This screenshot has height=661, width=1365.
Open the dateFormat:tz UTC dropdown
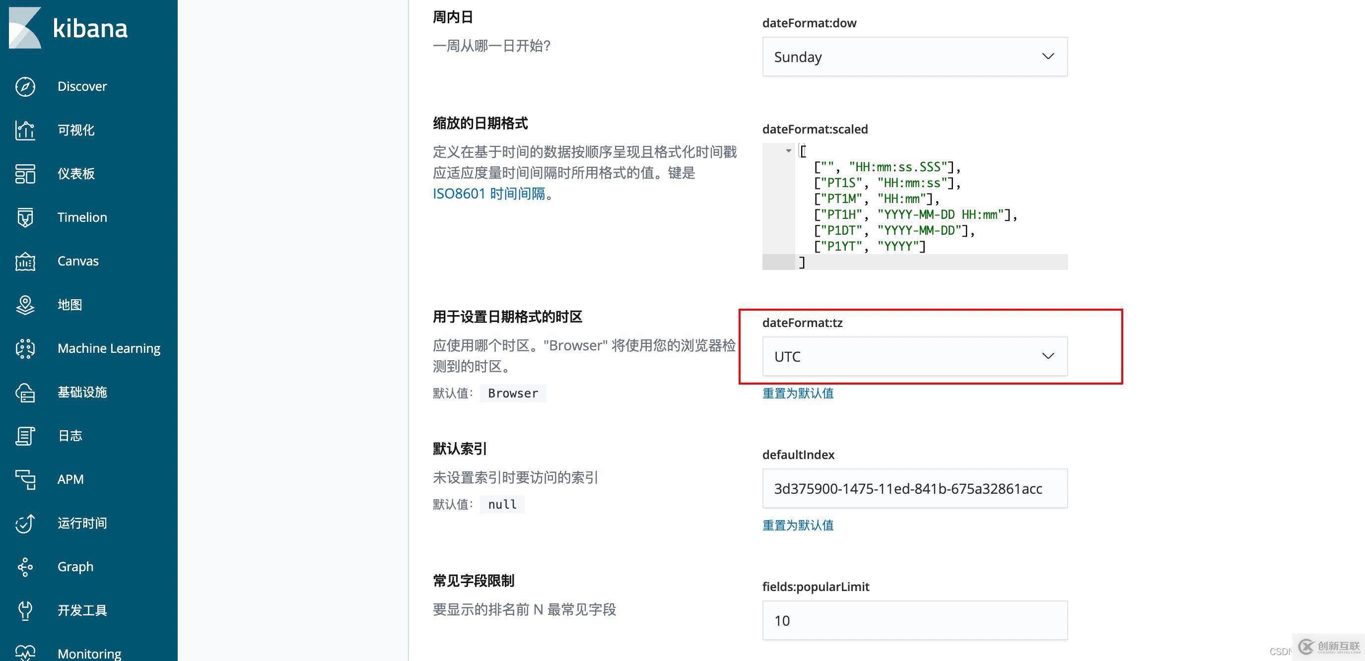[x=915, y=356]
